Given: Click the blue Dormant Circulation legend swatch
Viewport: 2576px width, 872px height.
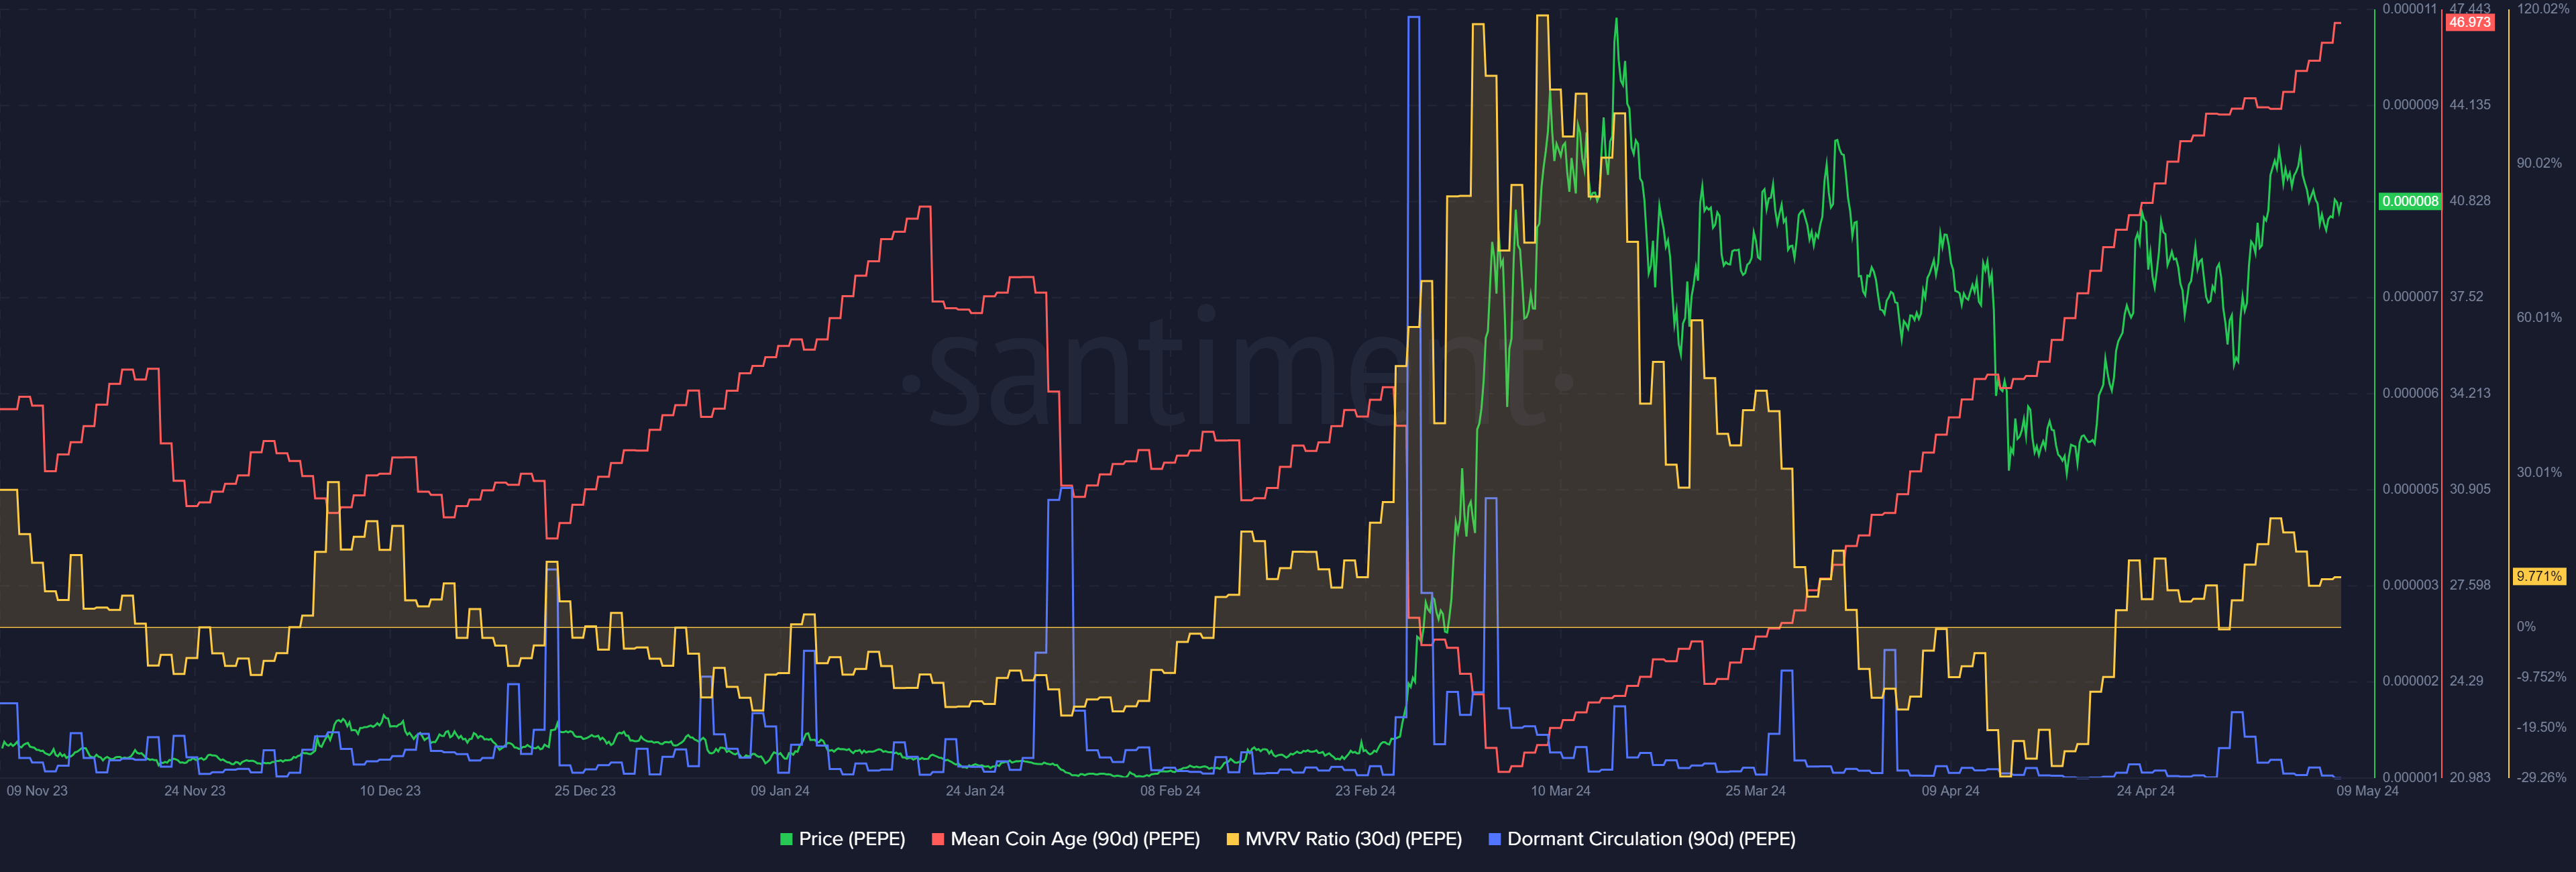Looking at the screenshot, I should coord(1495,839).
